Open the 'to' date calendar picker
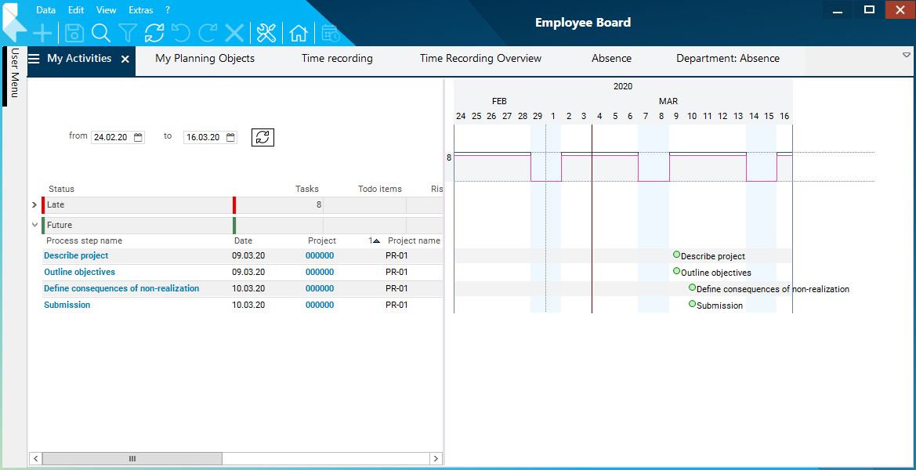916x470 pixels. tap(231, 137)
